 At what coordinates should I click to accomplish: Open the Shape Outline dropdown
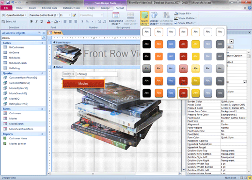[185, 18]
